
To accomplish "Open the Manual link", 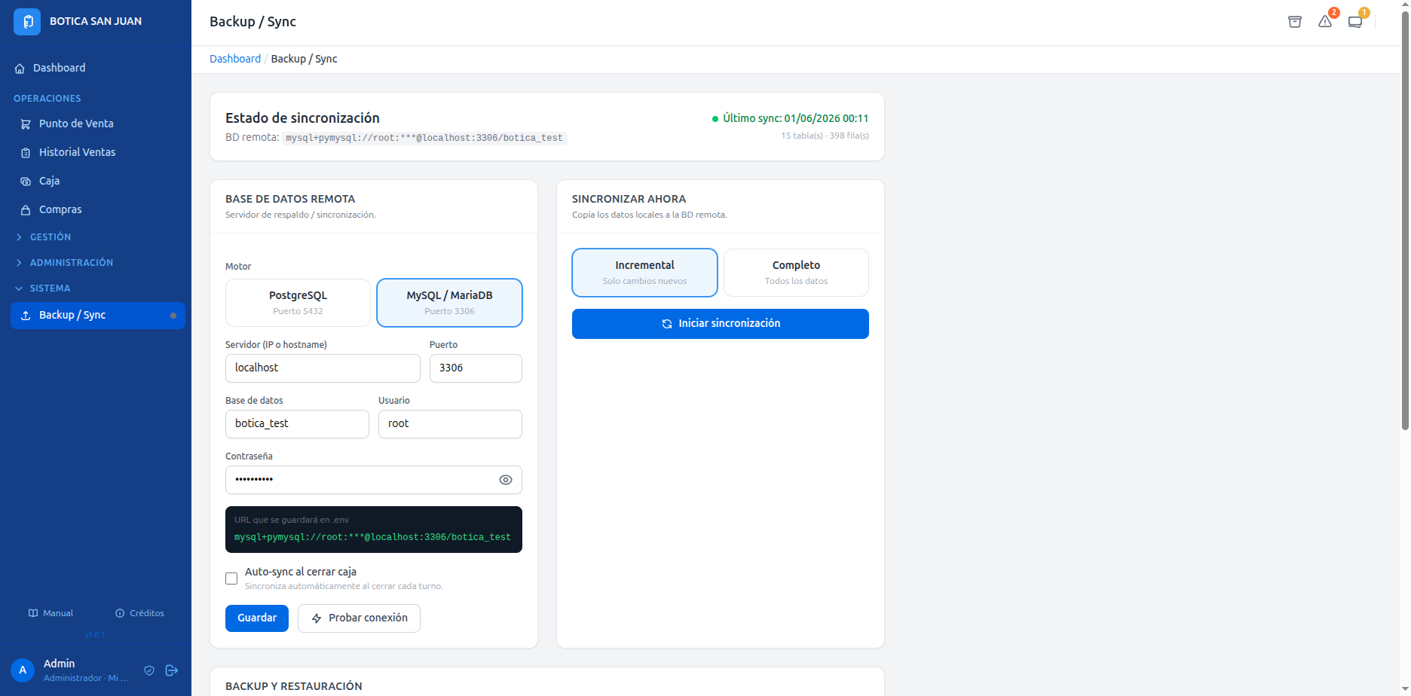I will (51, 613).
